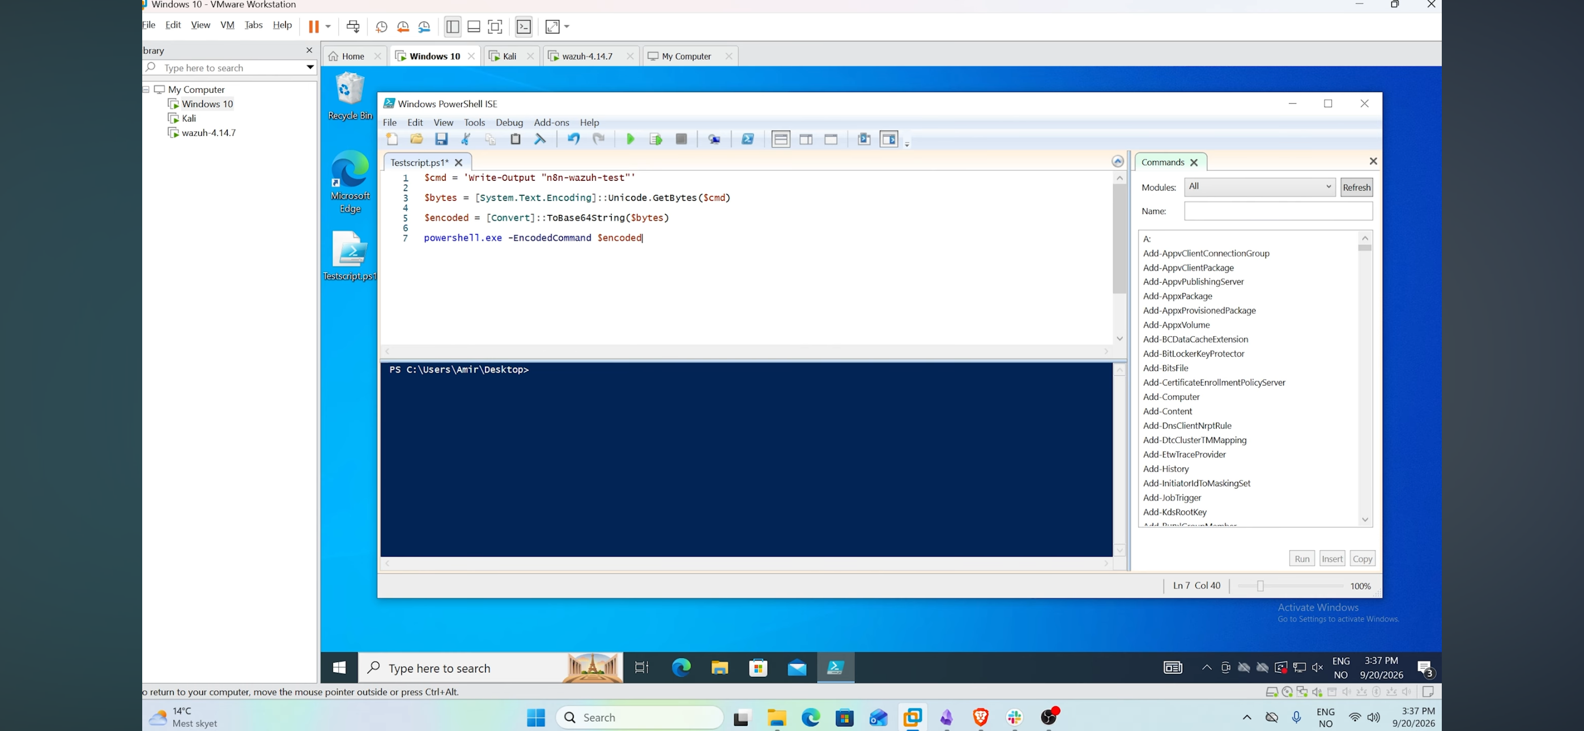Open VMware console view icon
This screenshot has height=731, width=1584.
pos(524,27)
